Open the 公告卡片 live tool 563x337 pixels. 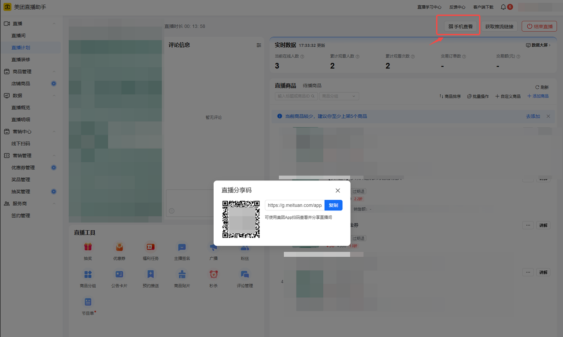(119, 274)
